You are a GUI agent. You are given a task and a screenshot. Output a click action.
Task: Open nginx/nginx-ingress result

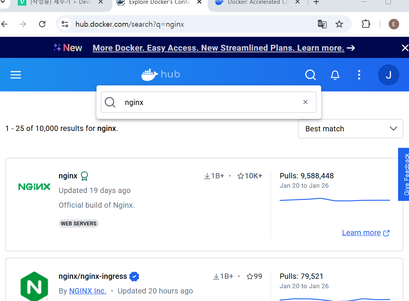click(x=93, y=276)
